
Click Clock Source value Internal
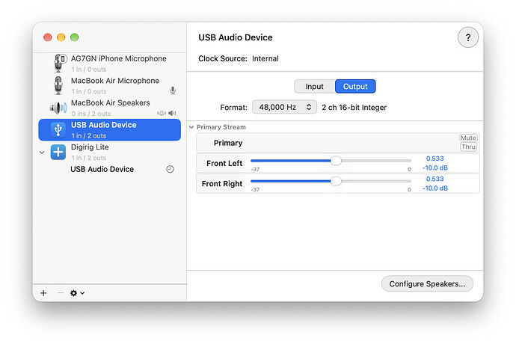click(265, 58)
